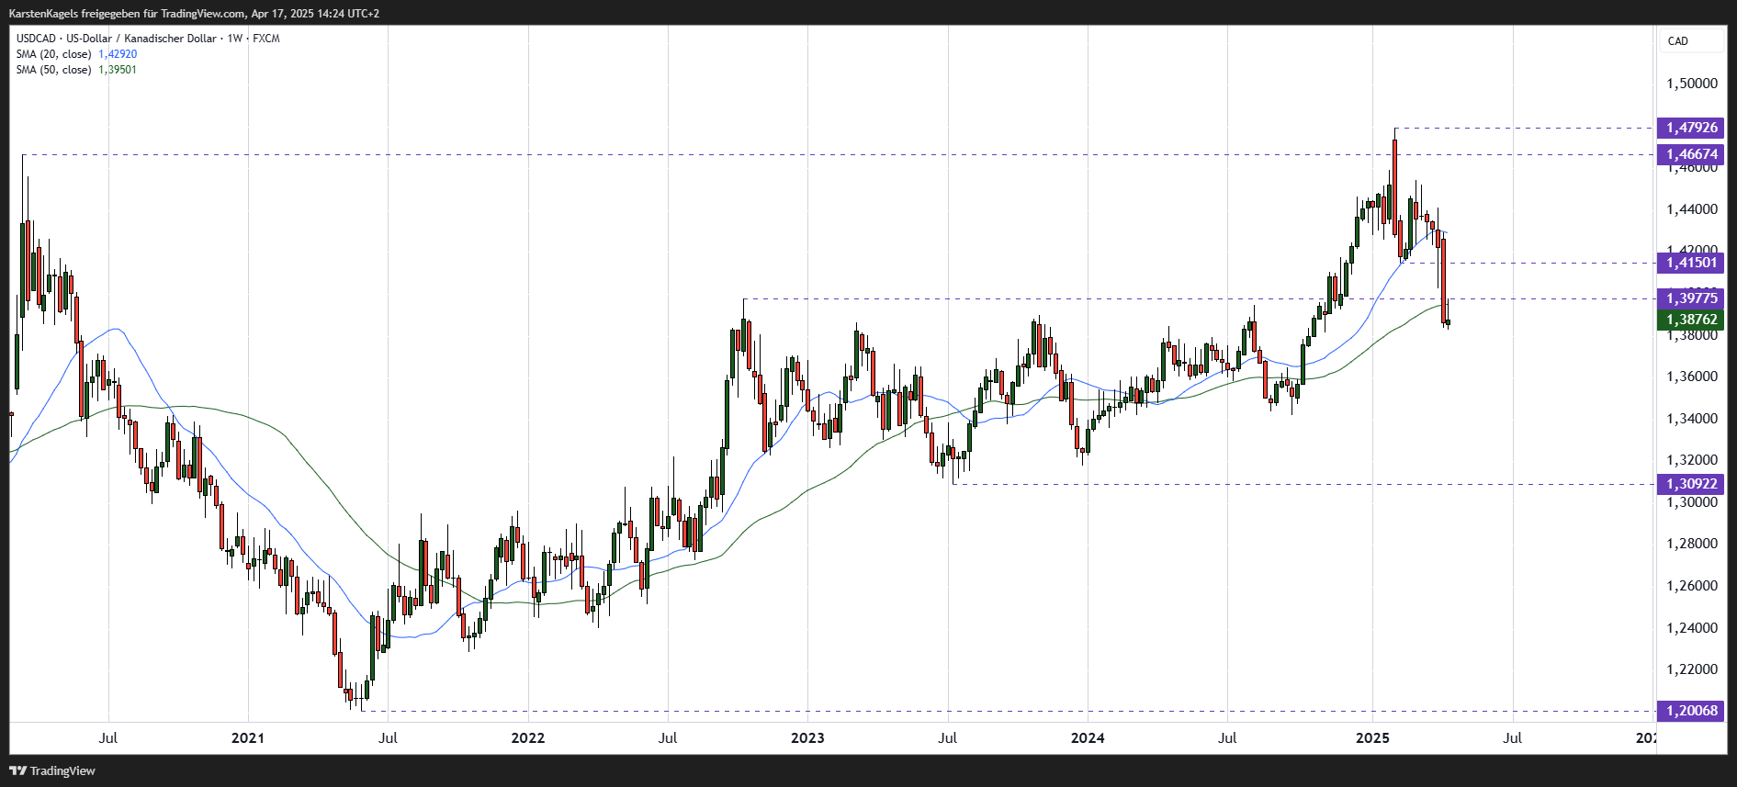Viewport: 1737px width, 787px height.
Task: Click the SMA 50 value 1,39501
Action: tap(118, 70)
